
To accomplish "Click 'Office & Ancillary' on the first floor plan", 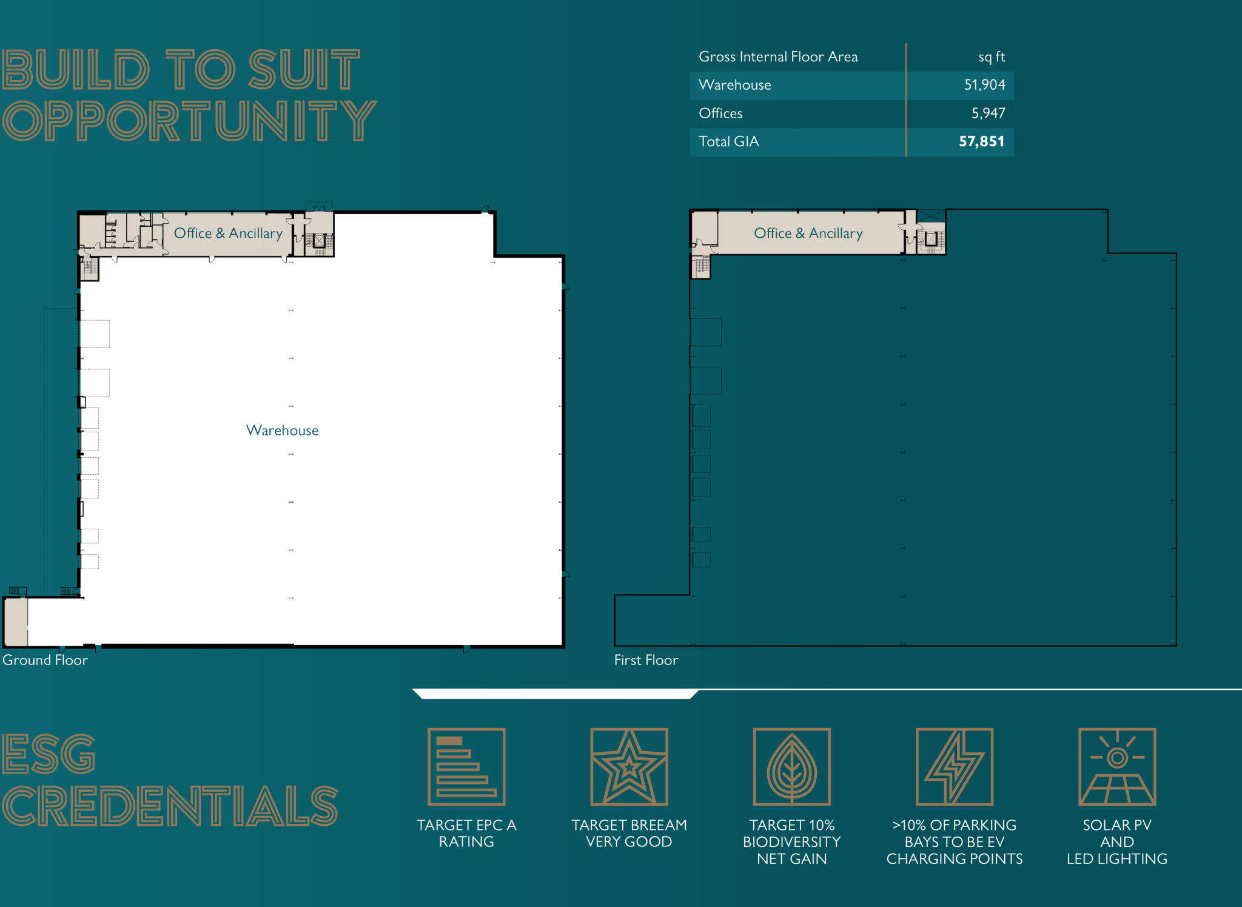I will (808, 233).
